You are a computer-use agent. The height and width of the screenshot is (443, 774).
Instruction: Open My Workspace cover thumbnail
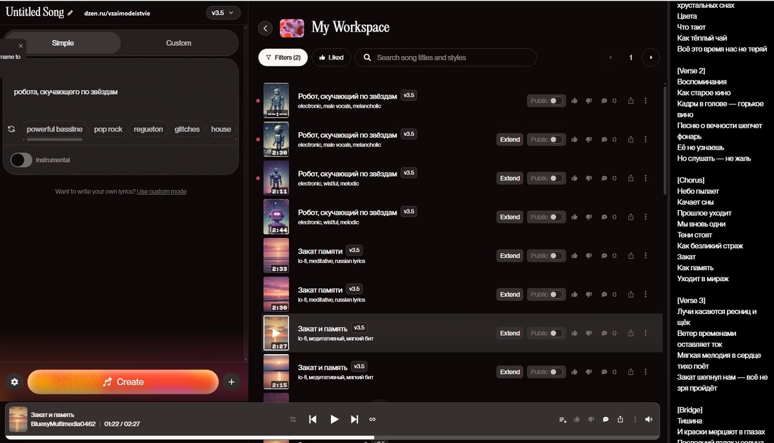[292, 28]
